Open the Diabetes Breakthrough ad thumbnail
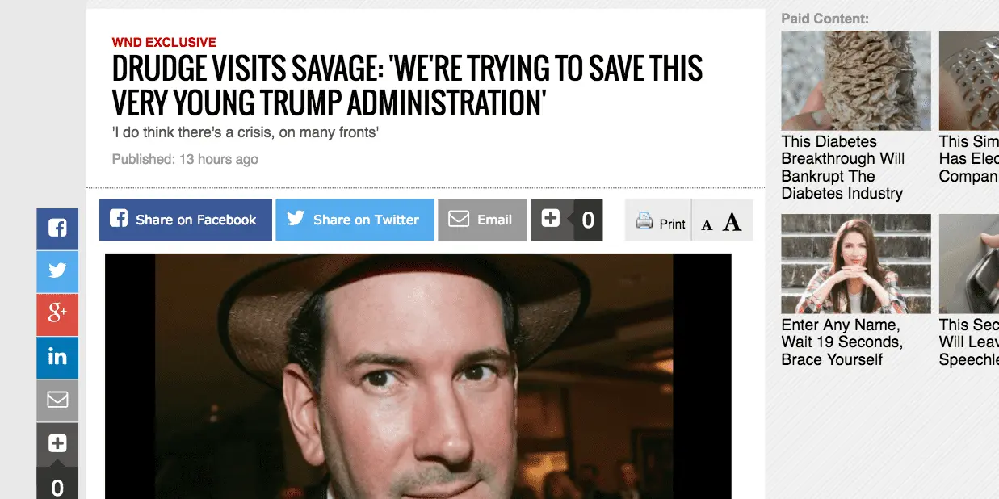Screen dimensions: 999x499 (x=856, y=81)
